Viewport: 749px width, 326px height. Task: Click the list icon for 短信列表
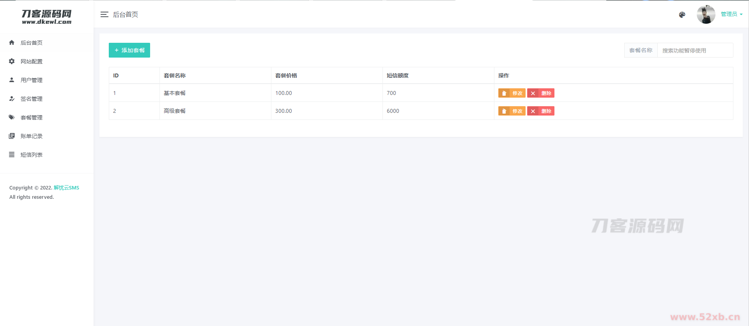[12, 154]
